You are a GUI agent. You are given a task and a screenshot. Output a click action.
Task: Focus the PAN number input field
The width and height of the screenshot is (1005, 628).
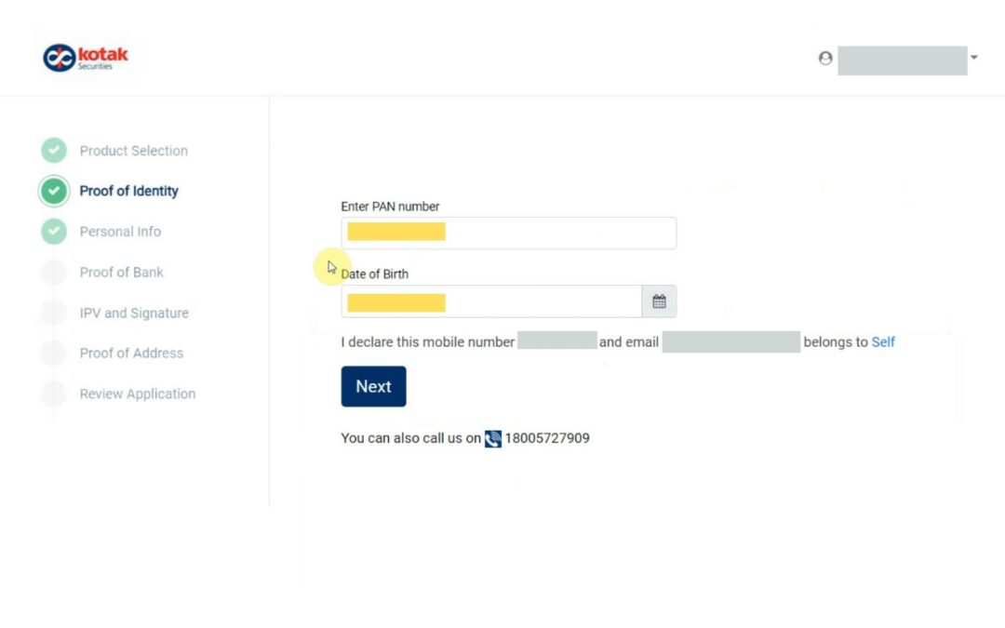(x=508, y=233)
